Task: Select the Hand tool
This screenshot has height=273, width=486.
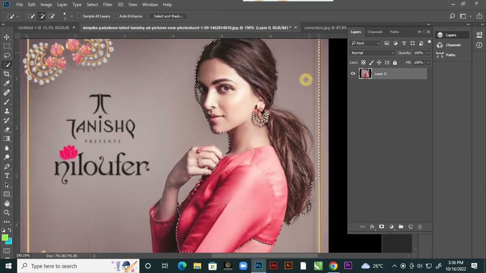Action: point(7,204)
